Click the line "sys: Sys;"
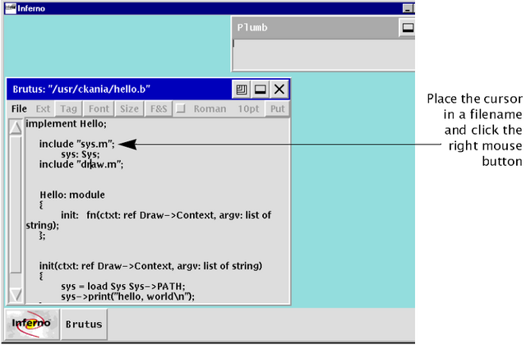Viewport: 526px width, 345px height. click(x=81, y=154)
